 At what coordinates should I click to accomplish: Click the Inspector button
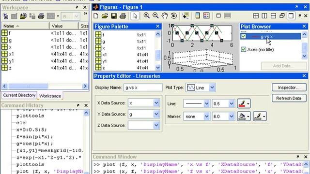pyautogui.click(x=289, y=87)
